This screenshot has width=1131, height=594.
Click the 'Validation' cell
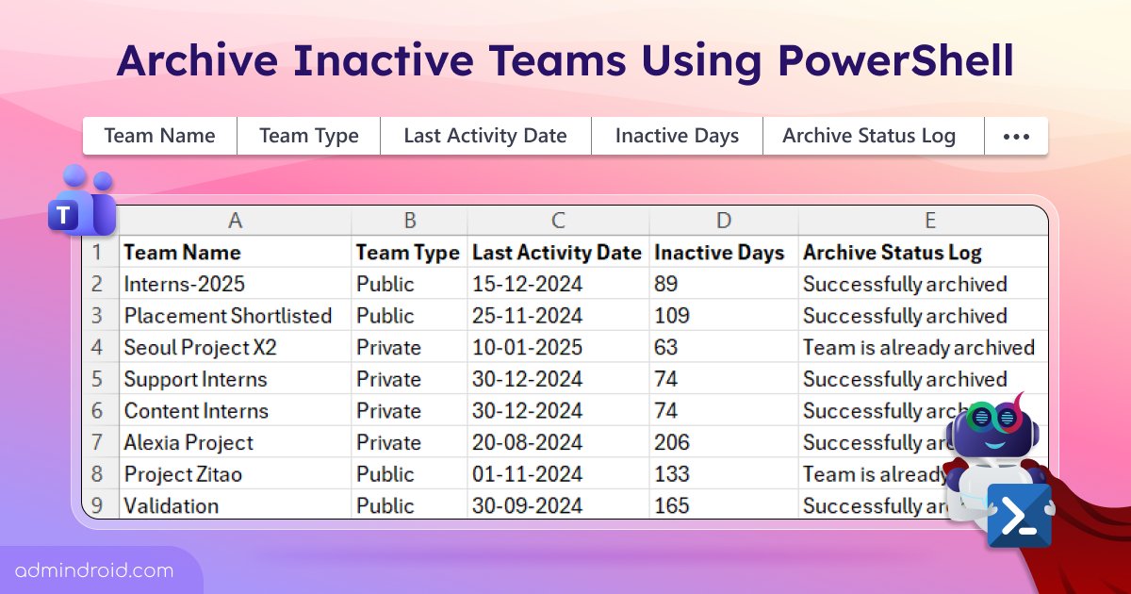pos(236,505)
